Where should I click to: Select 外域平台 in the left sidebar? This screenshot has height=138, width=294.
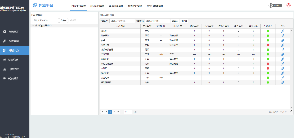pos(15,50)
